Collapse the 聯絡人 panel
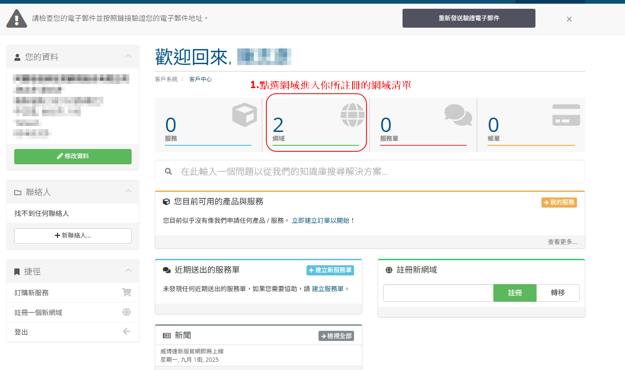This screenshot has height=370, width=625. click(x=128, y=191)
